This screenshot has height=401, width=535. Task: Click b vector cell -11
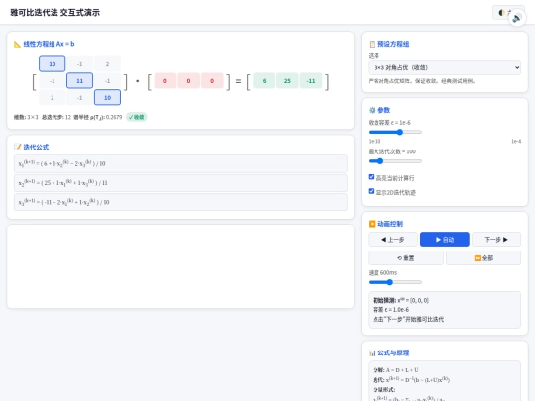tap(311, 81)
